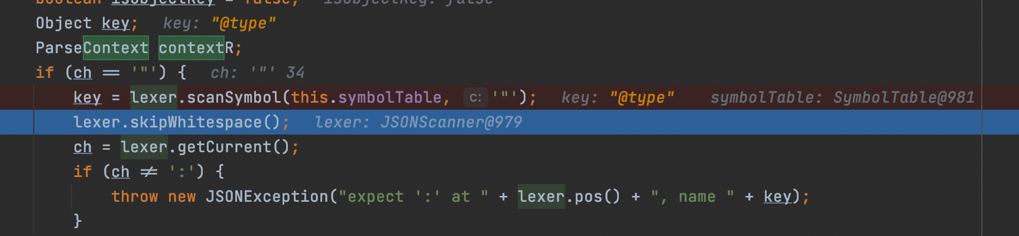Click the getCurrent method call
Screen dimensions: 1019x236
tap(224, 147)
